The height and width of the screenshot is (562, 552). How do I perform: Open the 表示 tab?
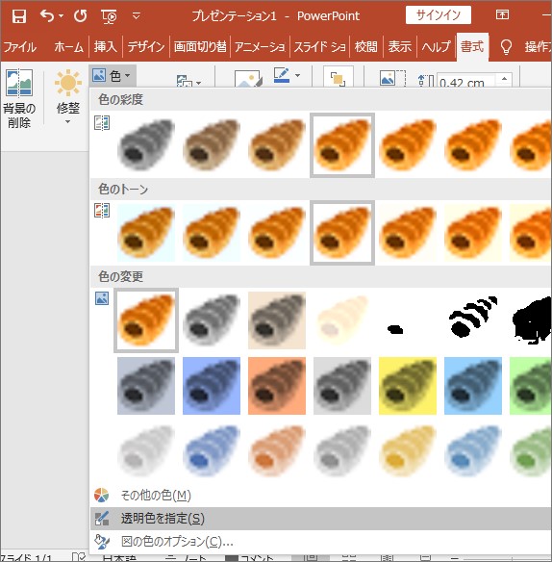[x=399, y=46]
